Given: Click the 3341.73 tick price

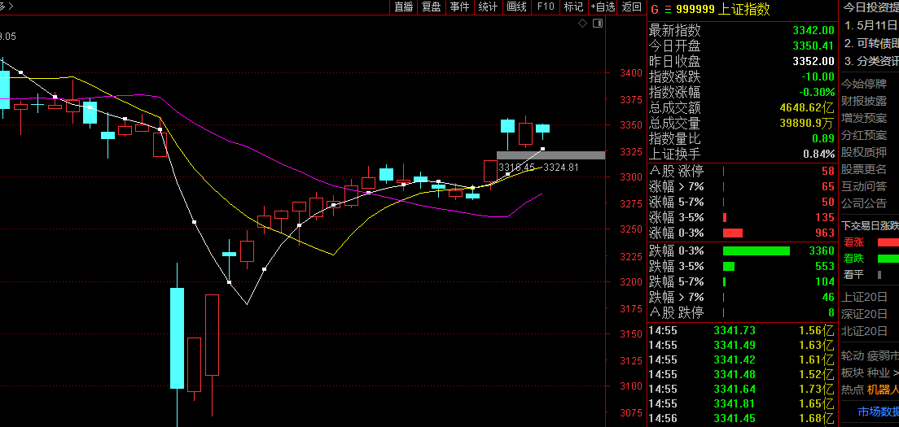Looking at the screenshot, I should [x=735, y=330].
